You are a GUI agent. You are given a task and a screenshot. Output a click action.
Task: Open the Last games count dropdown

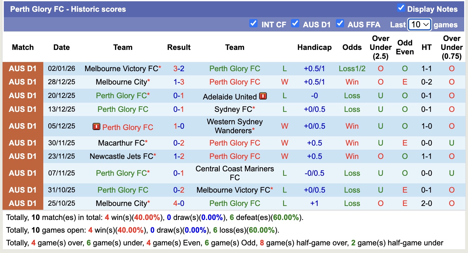pos(420,24)
